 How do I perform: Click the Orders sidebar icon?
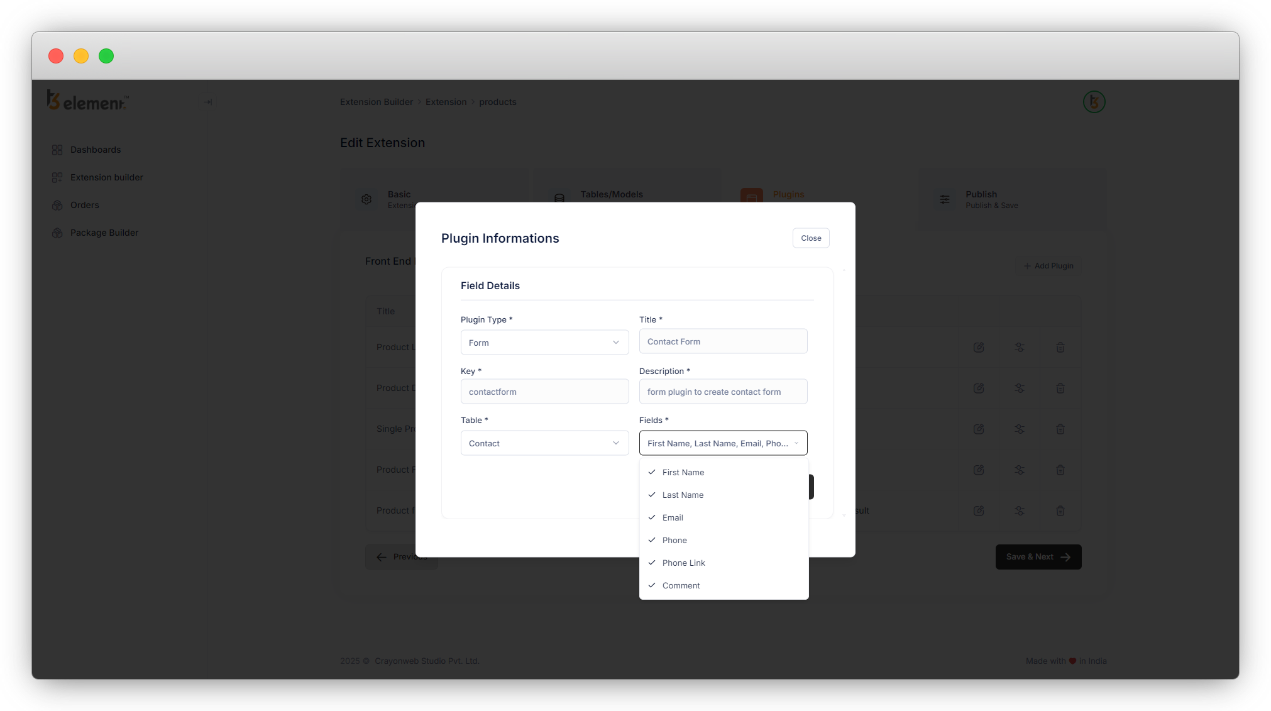(57, 205)
